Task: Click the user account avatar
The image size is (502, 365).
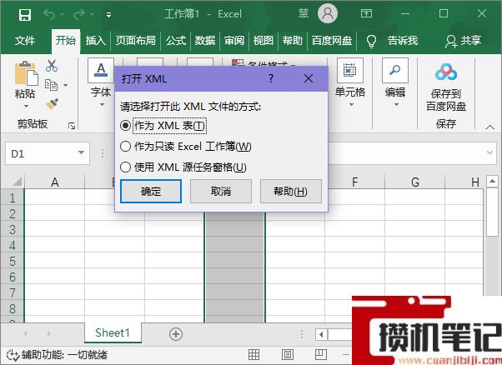Action: point(327,14)
